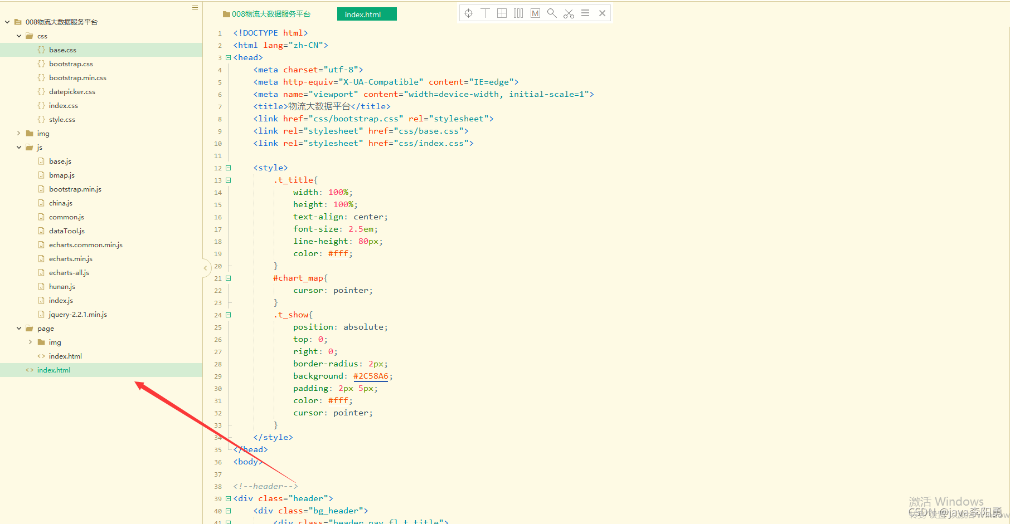Open index.js file
This screenshot has width=1010, height=524.
point(61,301)
